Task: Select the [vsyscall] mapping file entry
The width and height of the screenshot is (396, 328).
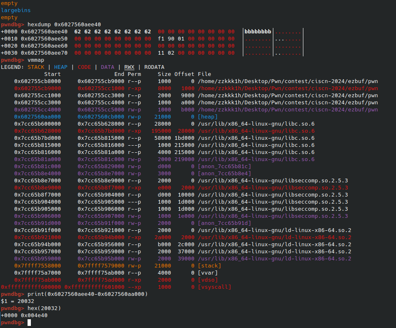Action: pyautogui.click(x=214, y=287)
